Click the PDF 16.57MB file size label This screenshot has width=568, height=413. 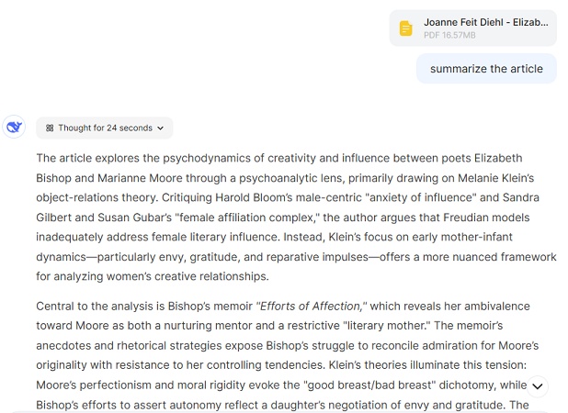click(449, 35)
